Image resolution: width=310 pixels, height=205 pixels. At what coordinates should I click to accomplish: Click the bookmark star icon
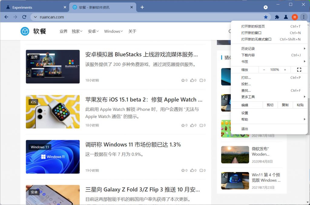pyautogui.click(x=265, y=17)
